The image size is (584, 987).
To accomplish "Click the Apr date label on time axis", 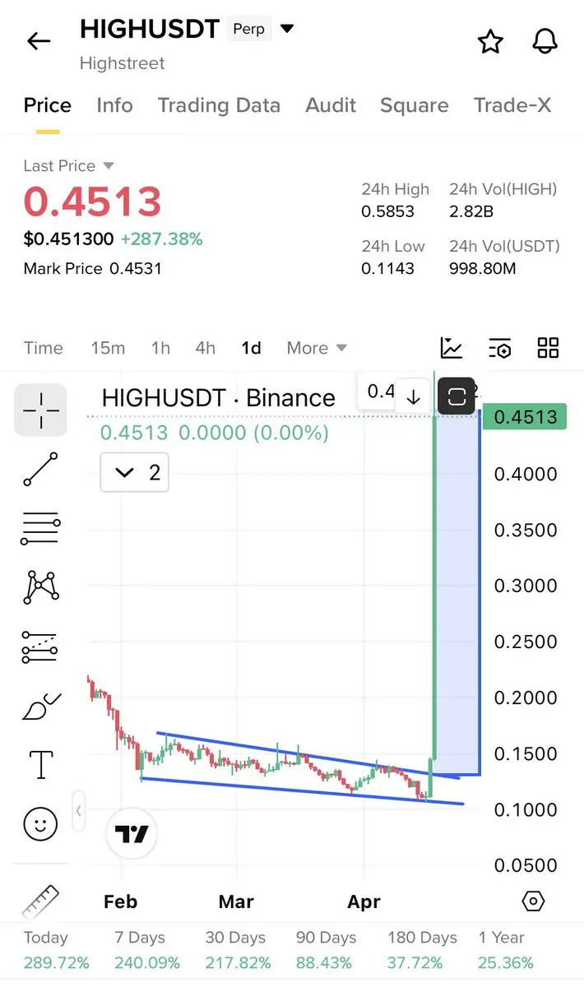I will tap(364, 902).
